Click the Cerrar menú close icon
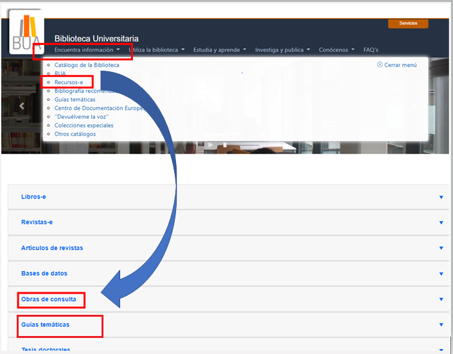This screenshot has width=453, height=354. (x=380, y=65)
